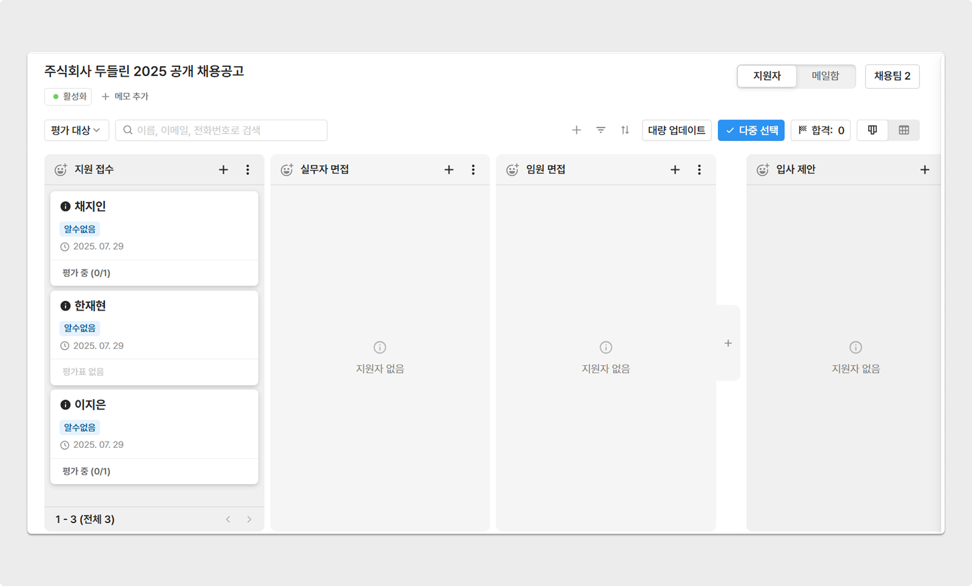Screen dimensions: 972x586
Task: Switch to table grid view
Action: pos(903,130)
